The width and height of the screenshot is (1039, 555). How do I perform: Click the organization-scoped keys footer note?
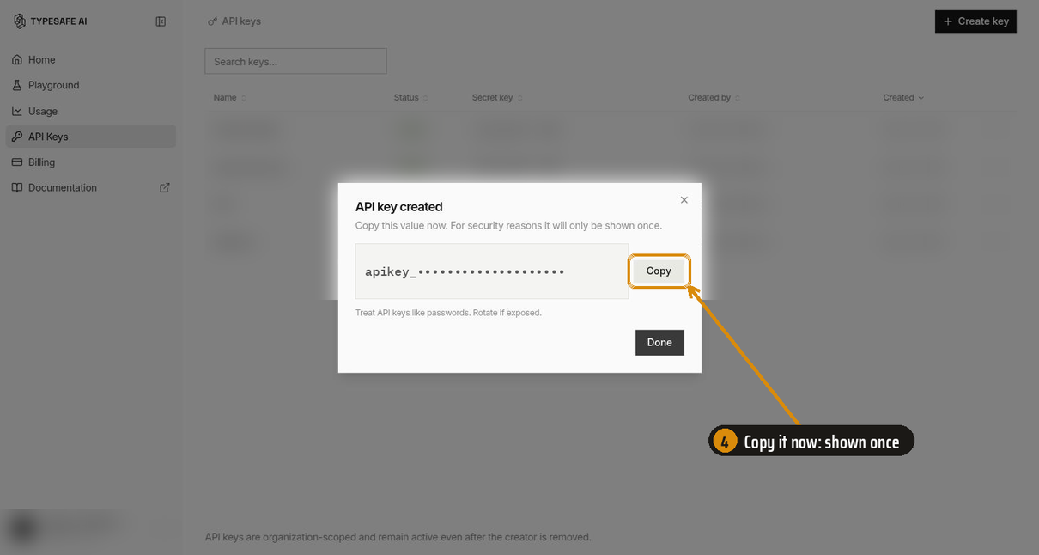[398, 537]
